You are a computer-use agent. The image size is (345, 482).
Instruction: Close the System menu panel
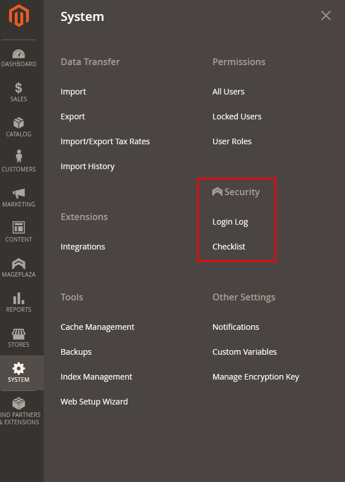click(326, 16)
